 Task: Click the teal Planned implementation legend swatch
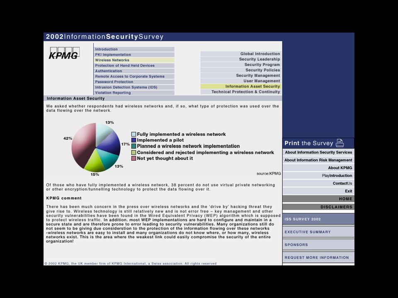134,146
